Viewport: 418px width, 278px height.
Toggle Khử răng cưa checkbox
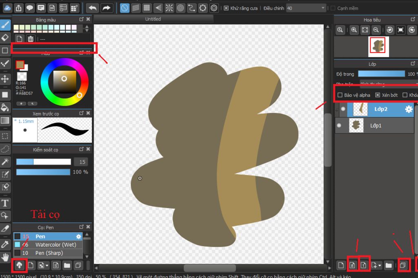[x=226, y=8]
